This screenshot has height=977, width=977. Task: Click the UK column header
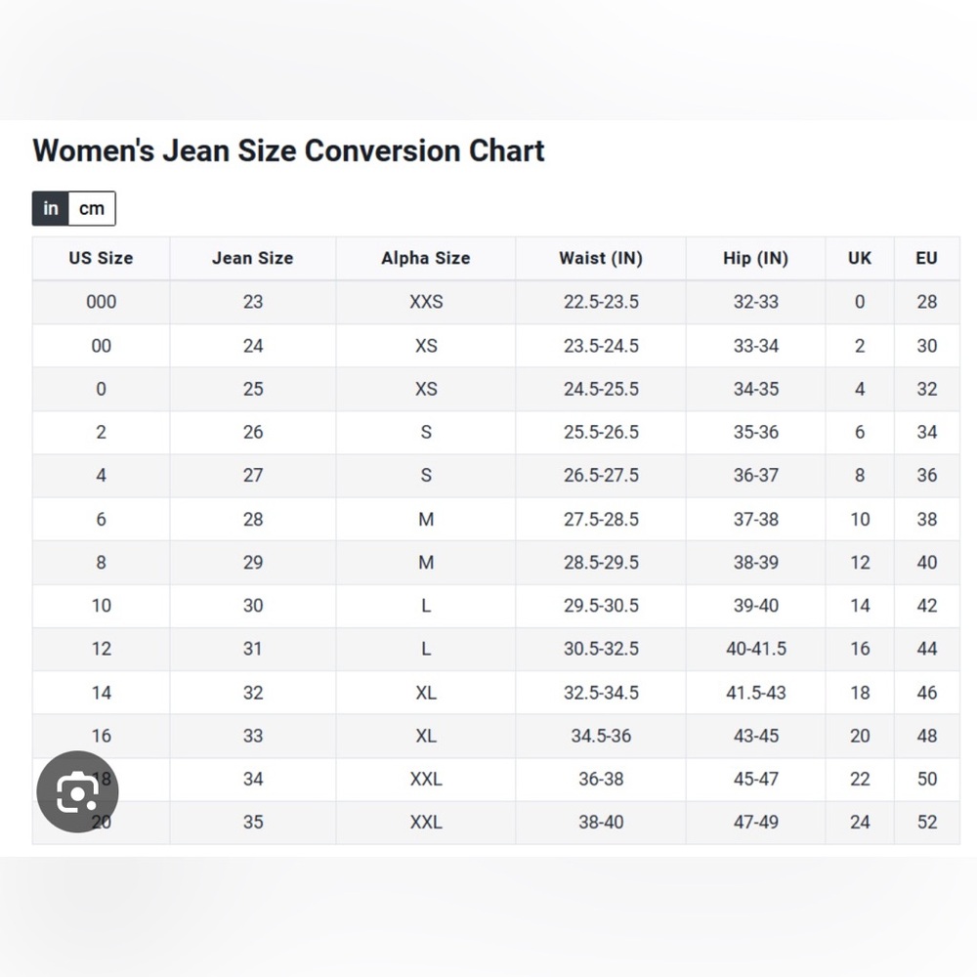[x=860, y=258]
